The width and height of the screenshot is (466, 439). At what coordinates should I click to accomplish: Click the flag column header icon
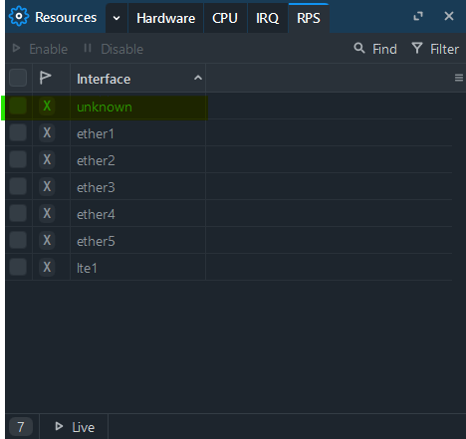click(x=45, y=78)
